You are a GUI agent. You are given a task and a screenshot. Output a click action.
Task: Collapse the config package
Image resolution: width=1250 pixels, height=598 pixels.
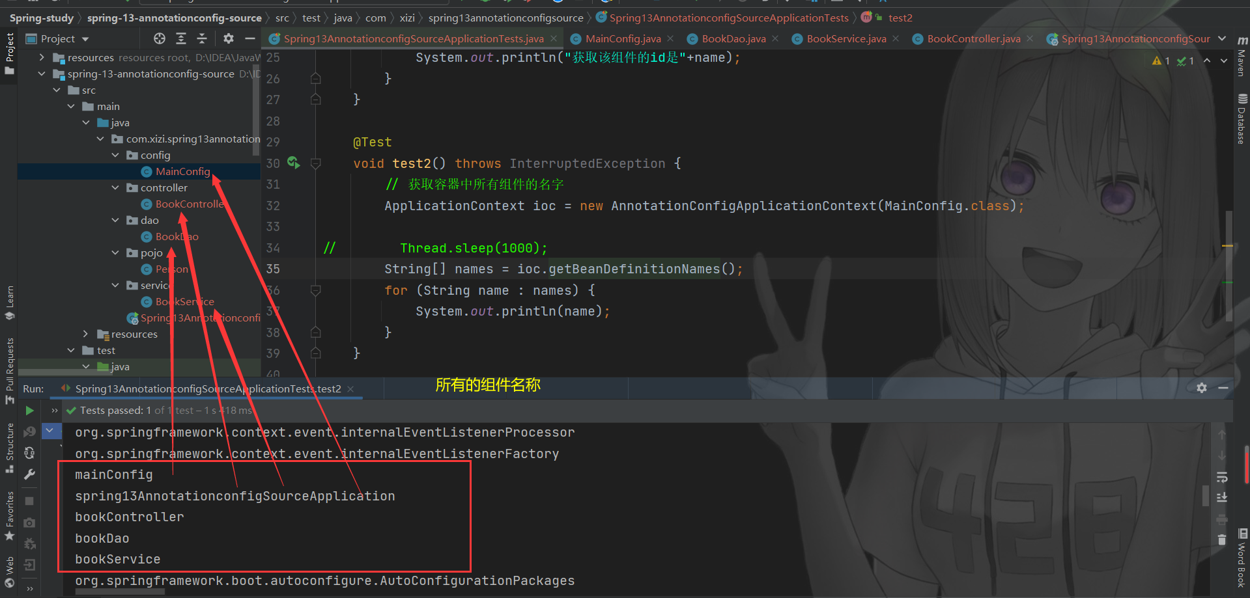click(x=115, y=155)
